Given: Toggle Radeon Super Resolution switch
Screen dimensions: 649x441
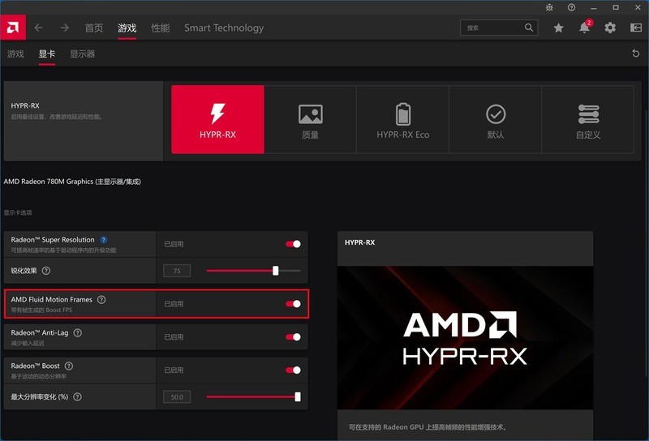Looking at the screenshot, I should pos(293,244).
